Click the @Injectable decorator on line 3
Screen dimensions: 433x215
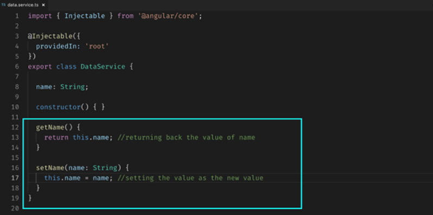coord(50,36)
